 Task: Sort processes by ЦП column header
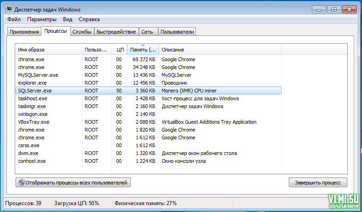coord(120,50)
